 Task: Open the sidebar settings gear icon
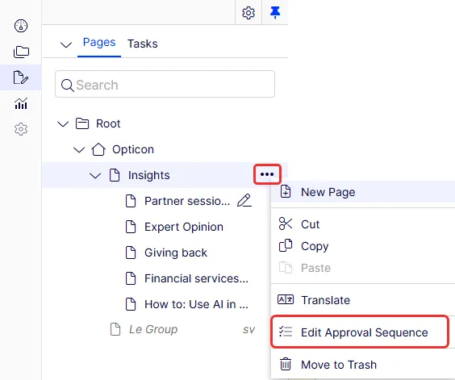[21, 129]
